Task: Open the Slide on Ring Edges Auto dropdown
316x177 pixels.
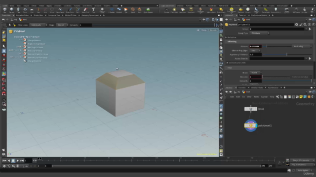Action: [255, 51]
